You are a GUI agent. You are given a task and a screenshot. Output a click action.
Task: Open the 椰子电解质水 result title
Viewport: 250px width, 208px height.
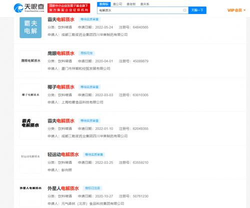click(x=61, y=87)
